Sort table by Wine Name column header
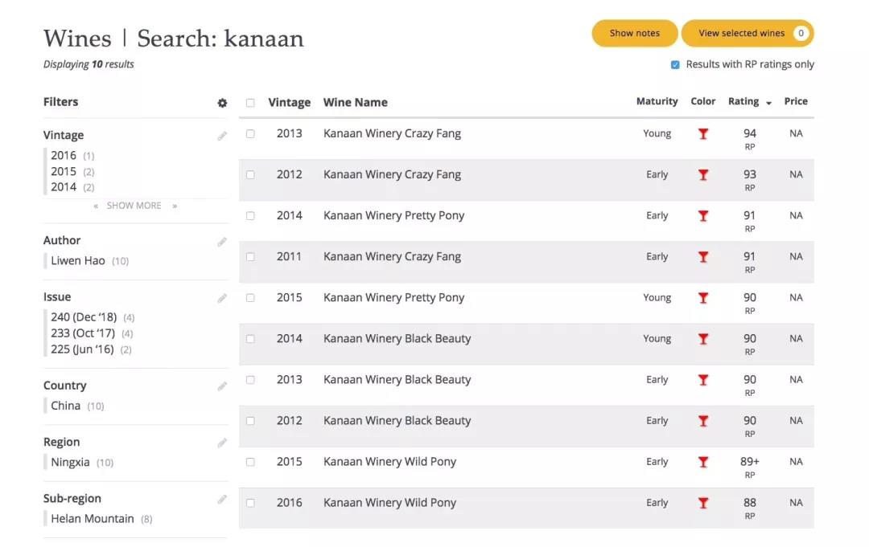This screenshot has width=869, height=547. click(356, 102)
